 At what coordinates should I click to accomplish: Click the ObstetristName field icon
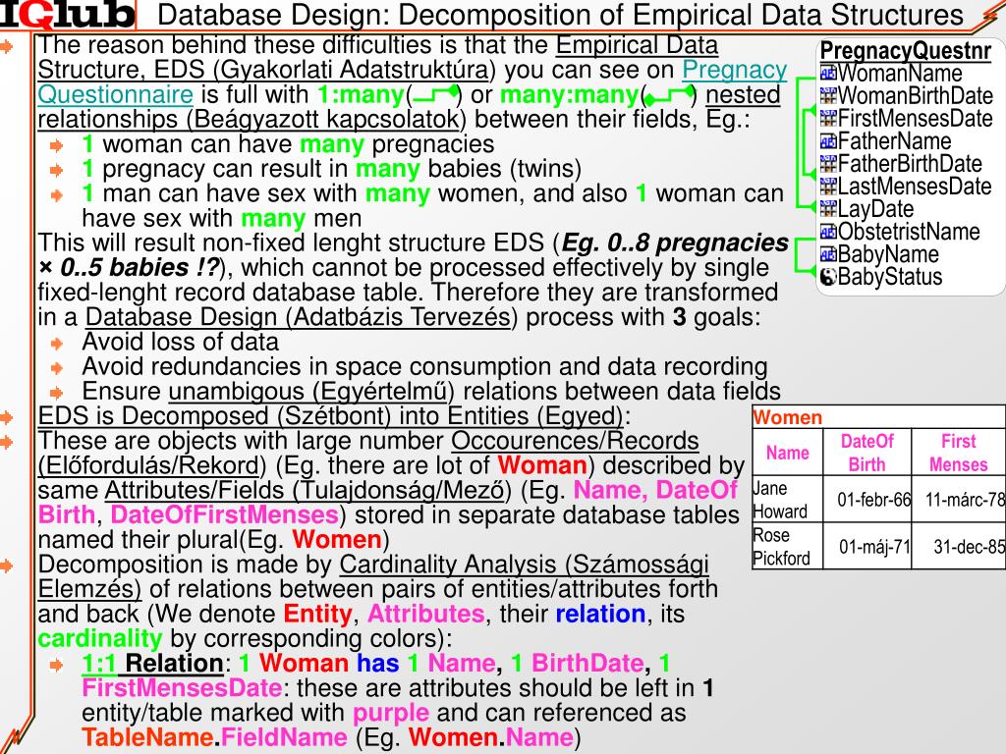coord(828,232)
